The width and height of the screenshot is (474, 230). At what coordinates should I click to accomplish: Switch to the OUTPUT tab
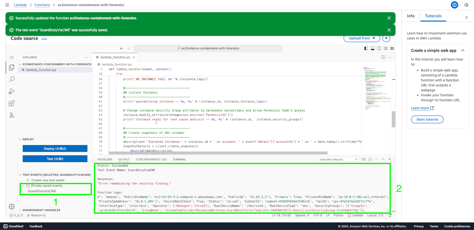click(x=124, y=159)
